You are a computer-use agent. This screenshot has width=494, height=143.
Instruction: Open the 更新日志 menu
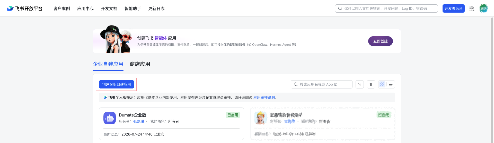pos(156,8)
